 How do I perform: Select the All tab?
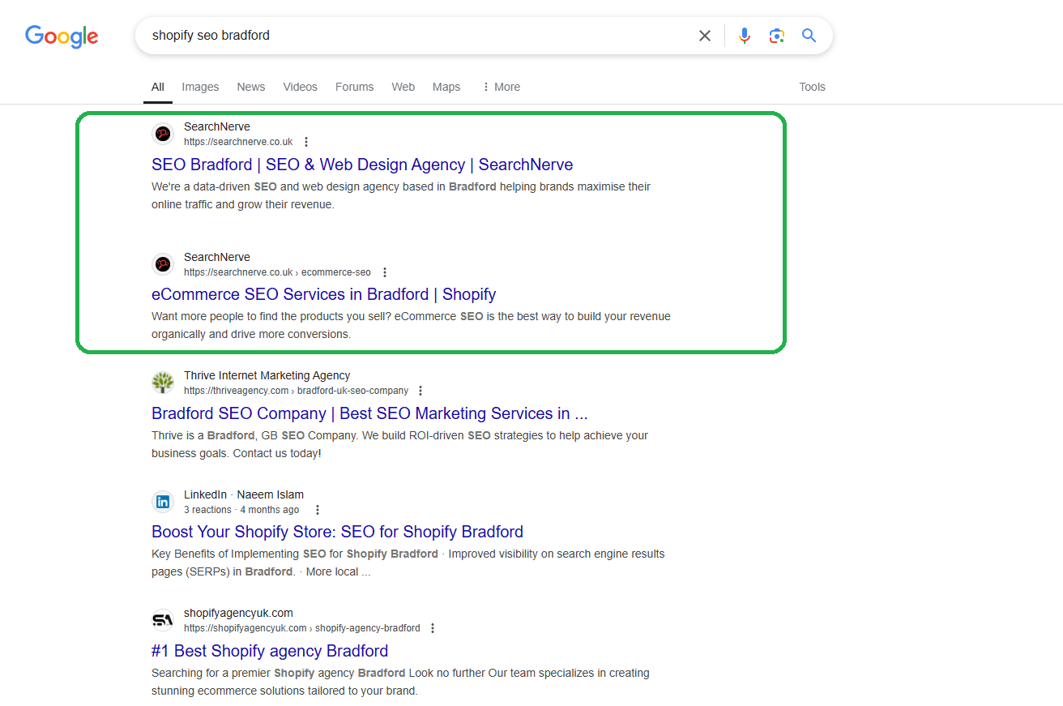pos(158,87)
